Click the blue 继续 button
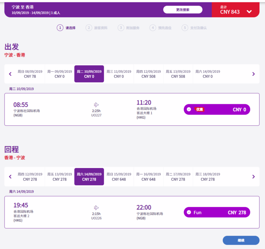The image size is (265, 249). 241,240
